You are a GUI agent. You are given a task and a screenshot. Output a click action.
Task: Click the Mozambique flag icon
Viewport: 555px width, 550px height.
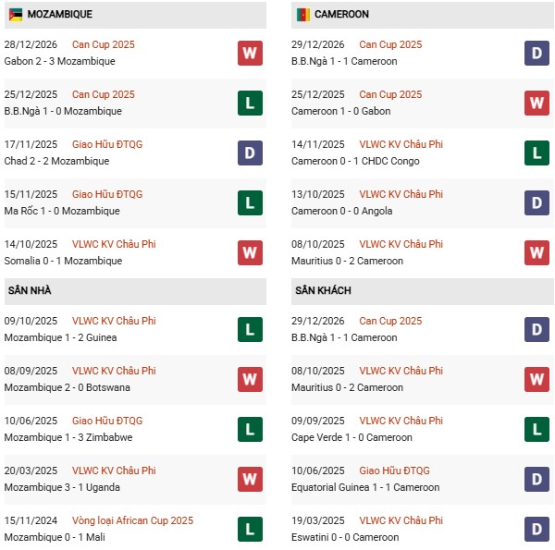tap(15, 15)
